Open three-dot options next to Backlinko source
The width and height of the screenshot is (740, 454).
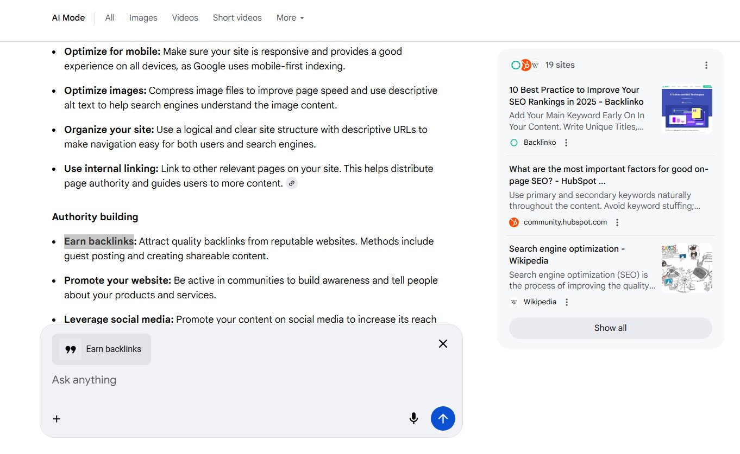coord(566,143)
